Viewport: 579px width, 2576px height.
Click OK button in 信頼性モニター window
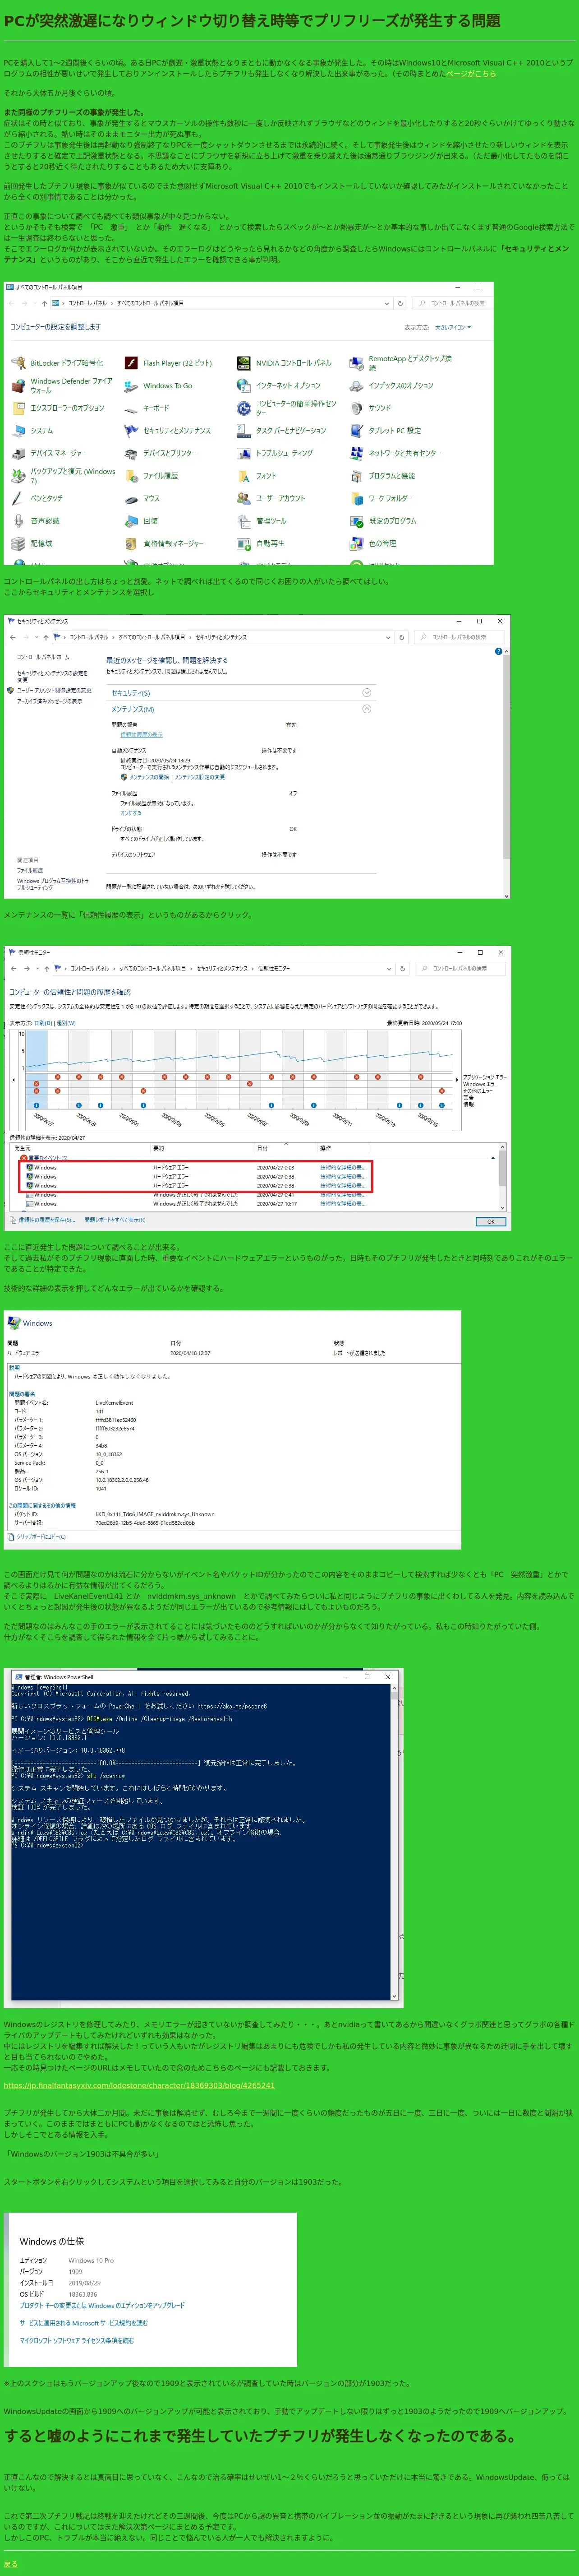[x=490, y=1221]
